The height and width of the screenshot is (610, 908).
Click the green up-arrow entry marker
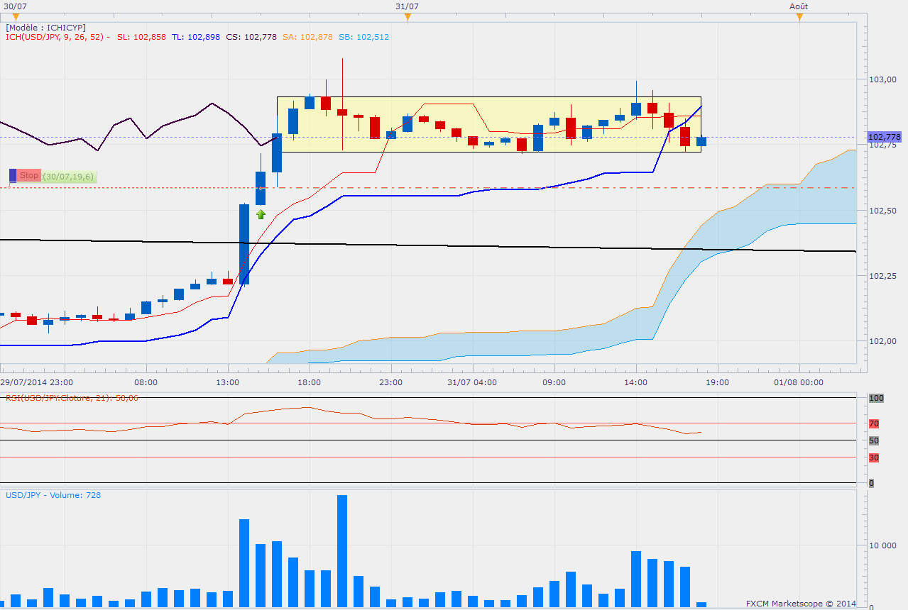(x=261, y=213)
